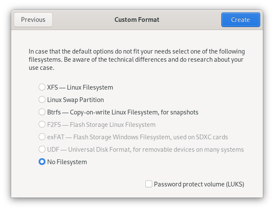Click the 'UDF — Universal Disk Format' label
Screen dimensions: 274x210
(x=145, y=150)
